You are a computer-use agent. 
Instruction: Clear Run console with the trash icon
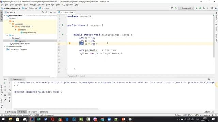pos(10,101)
